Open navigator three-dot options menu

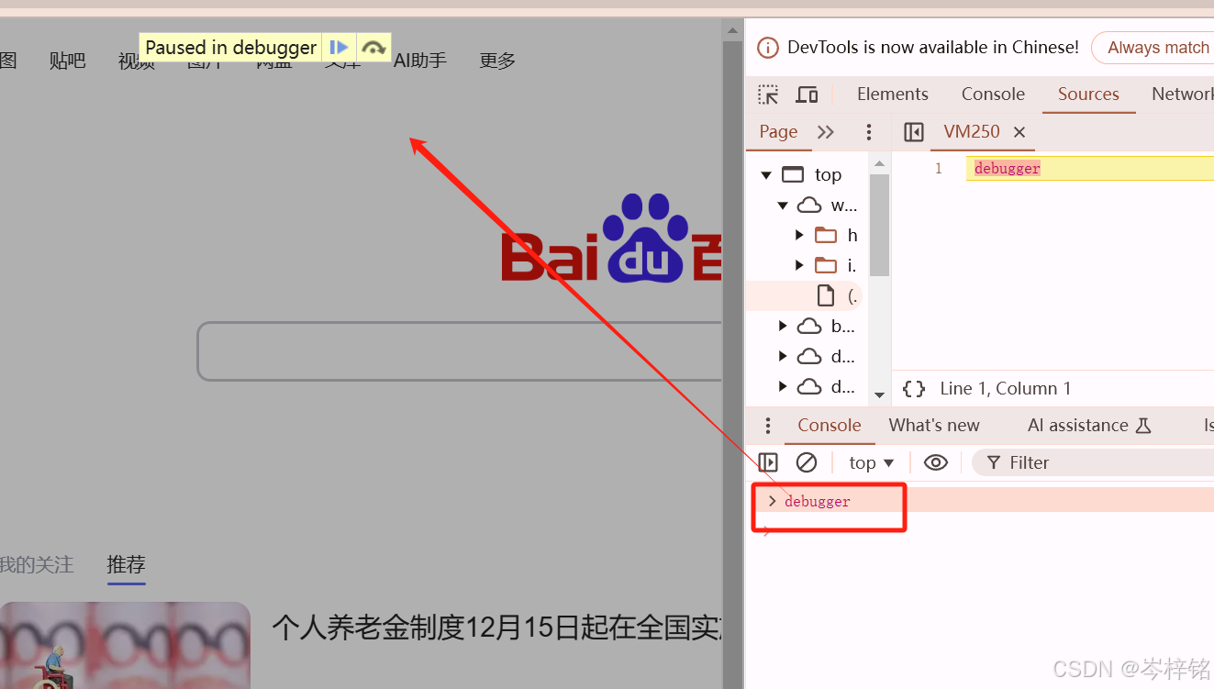click(869, 132)
